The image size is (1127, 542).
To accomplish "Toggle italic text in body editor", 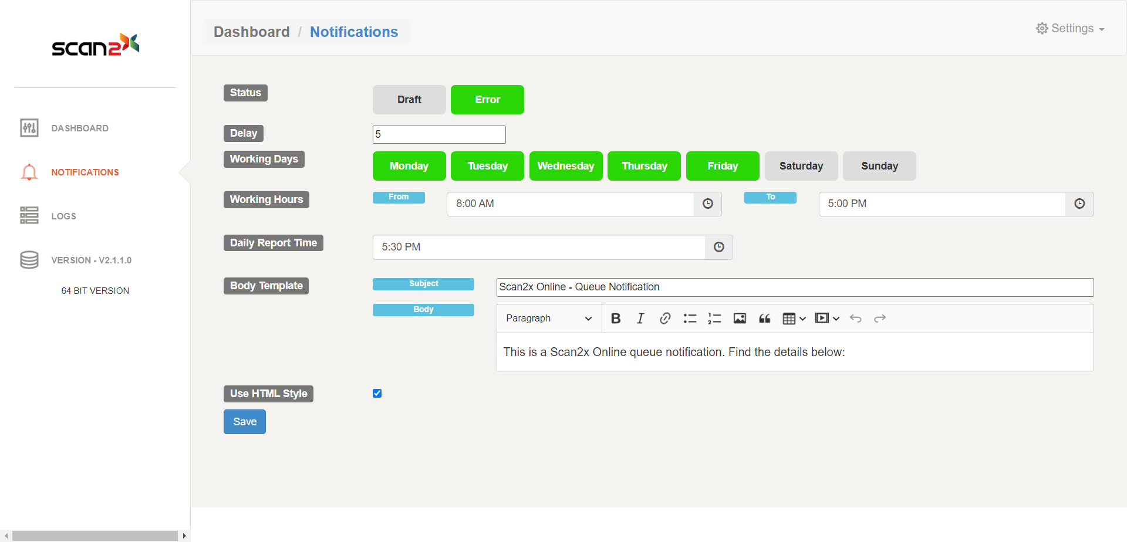I will [640, 319].
